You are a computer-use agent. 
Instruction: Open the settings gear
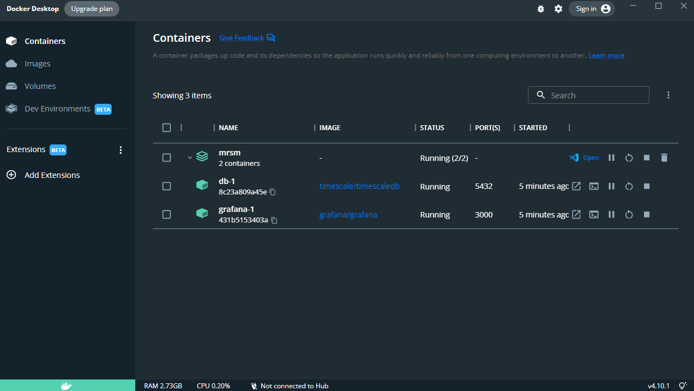[558, 9]
